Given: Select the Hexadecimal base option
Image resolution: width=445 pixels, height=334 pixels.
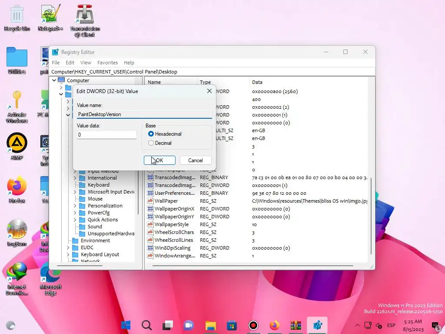Looking at the screenshot, I should (165, 134).
